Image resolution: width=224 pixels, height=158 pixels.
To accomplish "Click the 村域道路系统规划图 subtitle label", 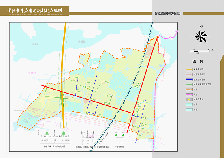I will point(168,13).
